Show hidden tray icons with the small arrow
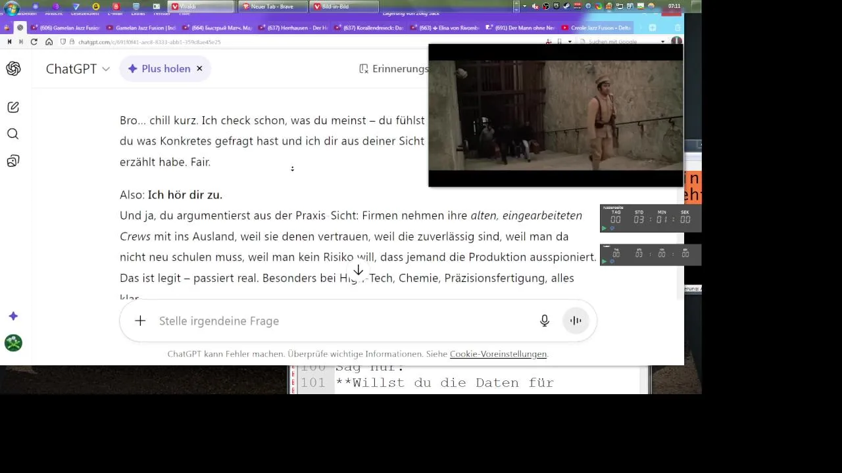The width and height of the screenshot is (842, 473). (x=524, y=7)
